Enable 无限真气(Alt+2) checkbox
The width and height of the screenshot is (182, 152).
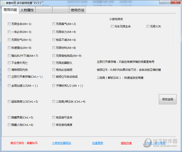pos(54,24)
